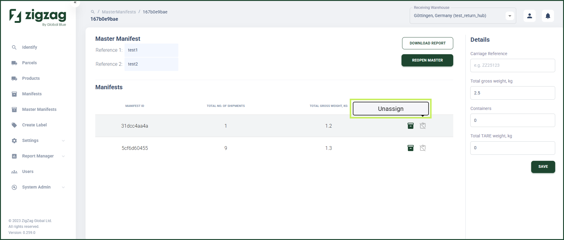The height and width of the screenshot is (240, 564).
Task: Click shipment count 9 in second row
Action: pyautogui.click(x=226, y=148)
